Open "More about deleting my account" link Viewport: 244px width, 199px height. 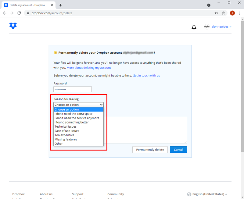pos(89,68)
